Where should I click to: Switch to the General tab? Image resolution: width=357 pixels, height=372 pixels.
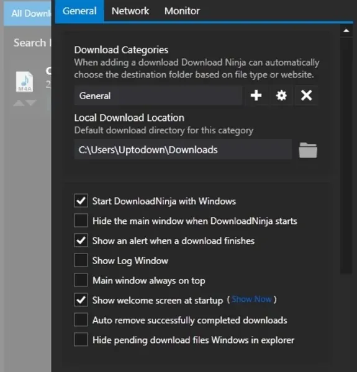(x=79, y=11)
